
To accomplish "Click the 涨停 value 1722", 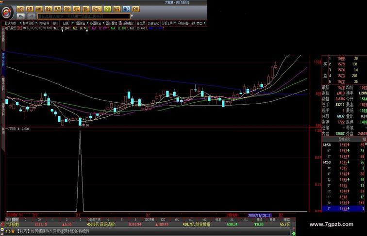I will (341, 122).
